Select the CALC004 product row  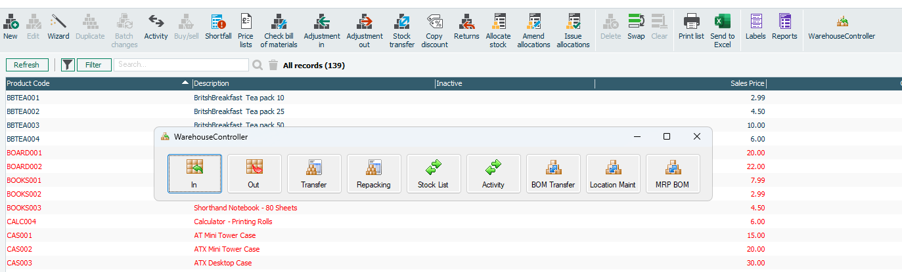(x=22, y=222)
